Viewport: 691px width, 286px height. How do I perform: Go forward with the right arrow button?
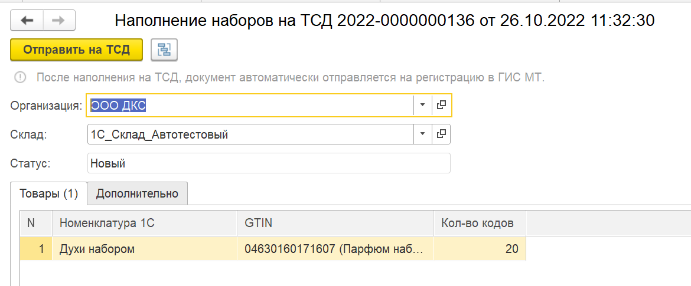[x=59, y=21]
